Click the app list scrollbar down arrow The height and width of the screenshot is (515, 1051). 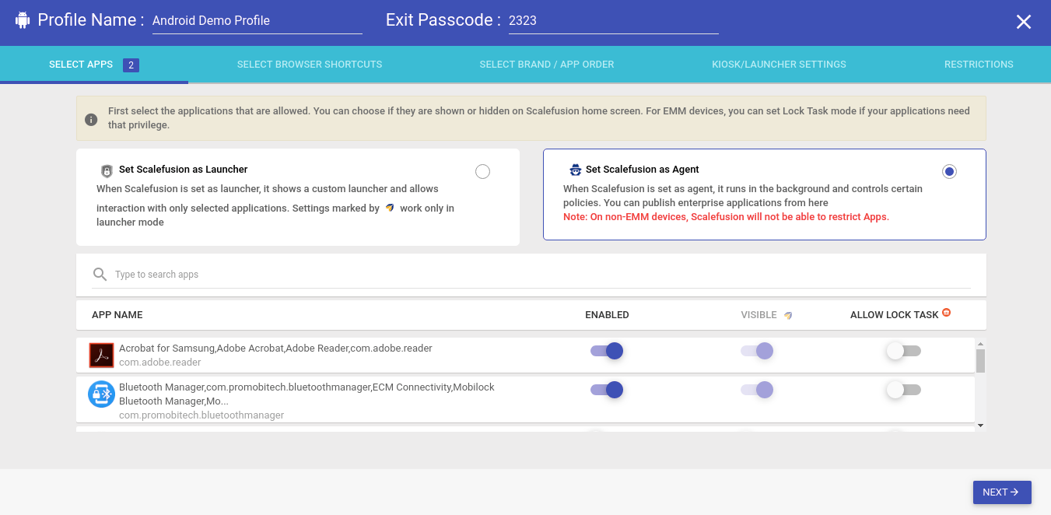click(x=980, y=426)
